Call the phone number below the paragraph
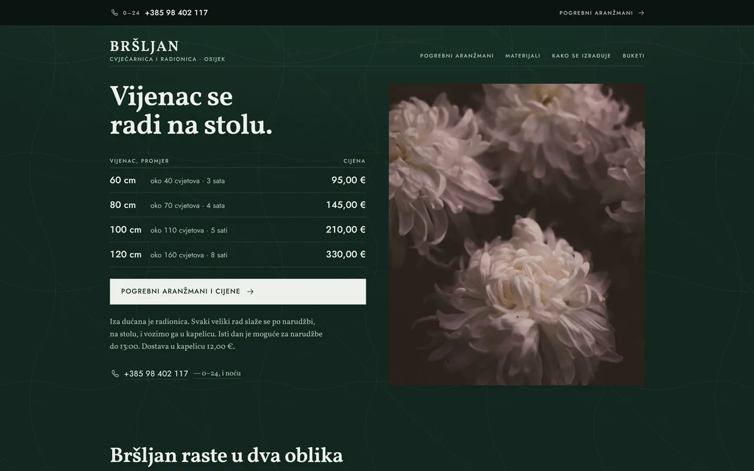Viewport: 754px width, 471px height. pyautogui.click(x=156, y=374)
